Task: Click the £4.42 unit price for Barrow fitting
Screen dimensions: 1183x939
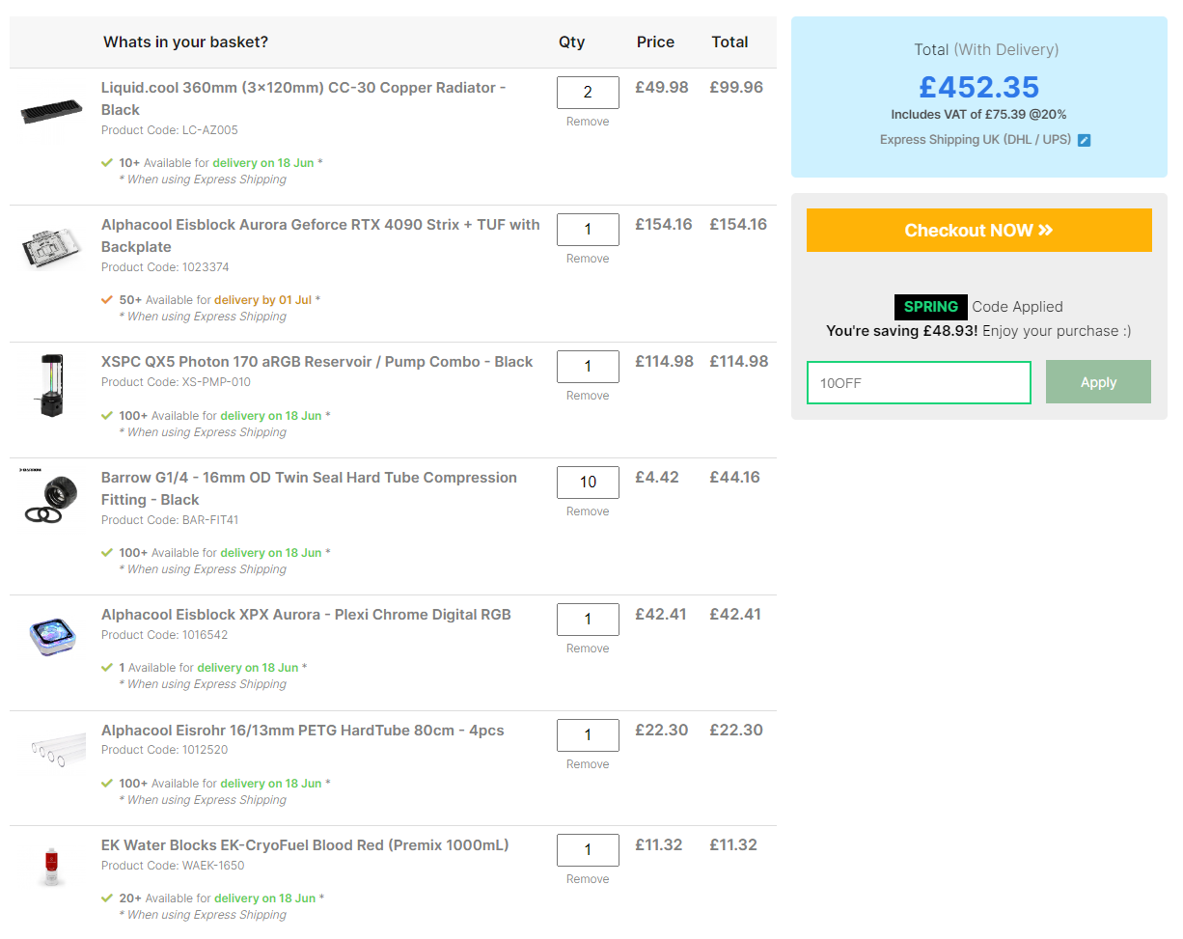Action: pos(657,477)
